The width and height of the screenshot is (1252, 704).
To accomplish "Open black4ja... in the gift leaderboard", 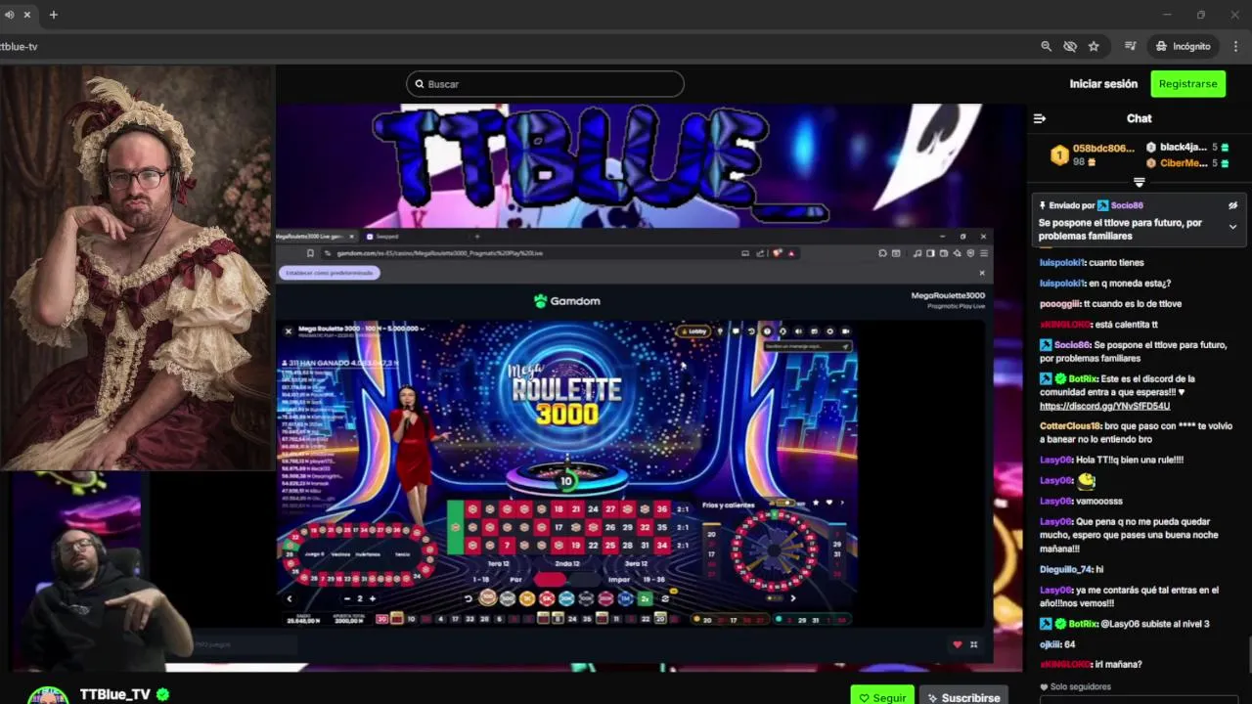I will (1186, 148).
